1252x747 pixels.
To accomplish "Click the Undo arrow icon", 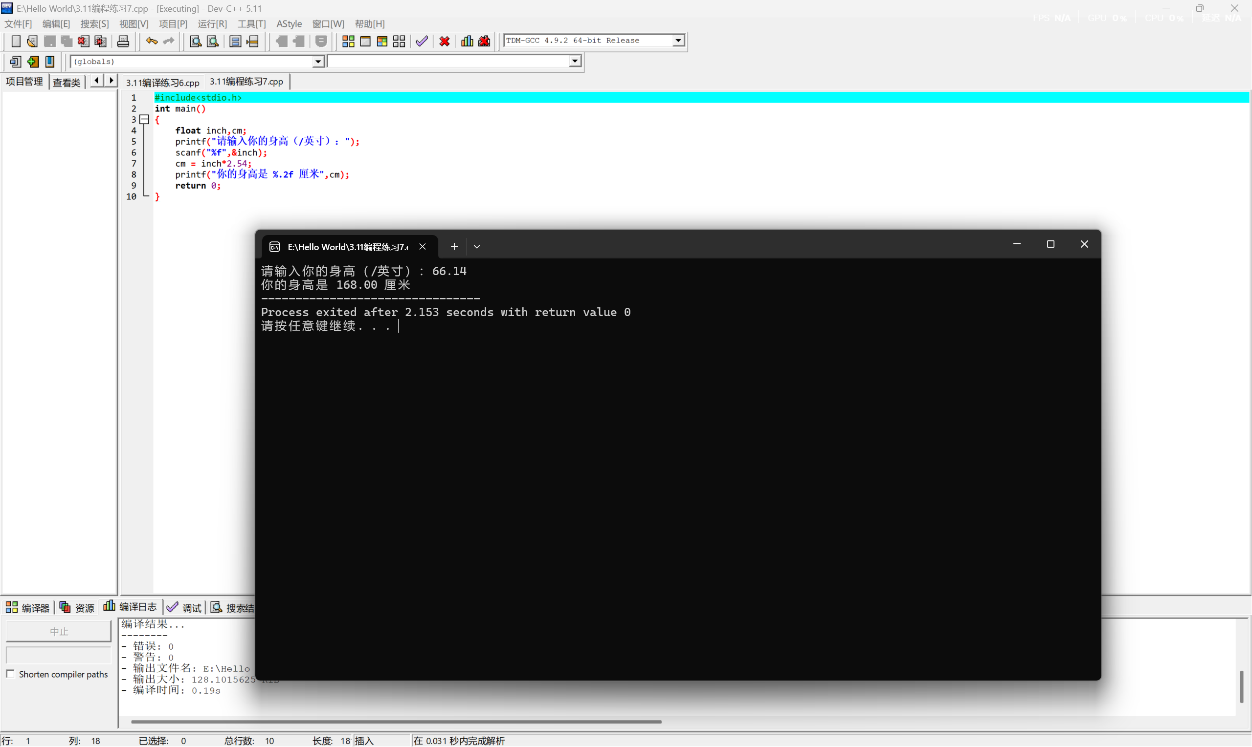I will click(x=151, y=41).
